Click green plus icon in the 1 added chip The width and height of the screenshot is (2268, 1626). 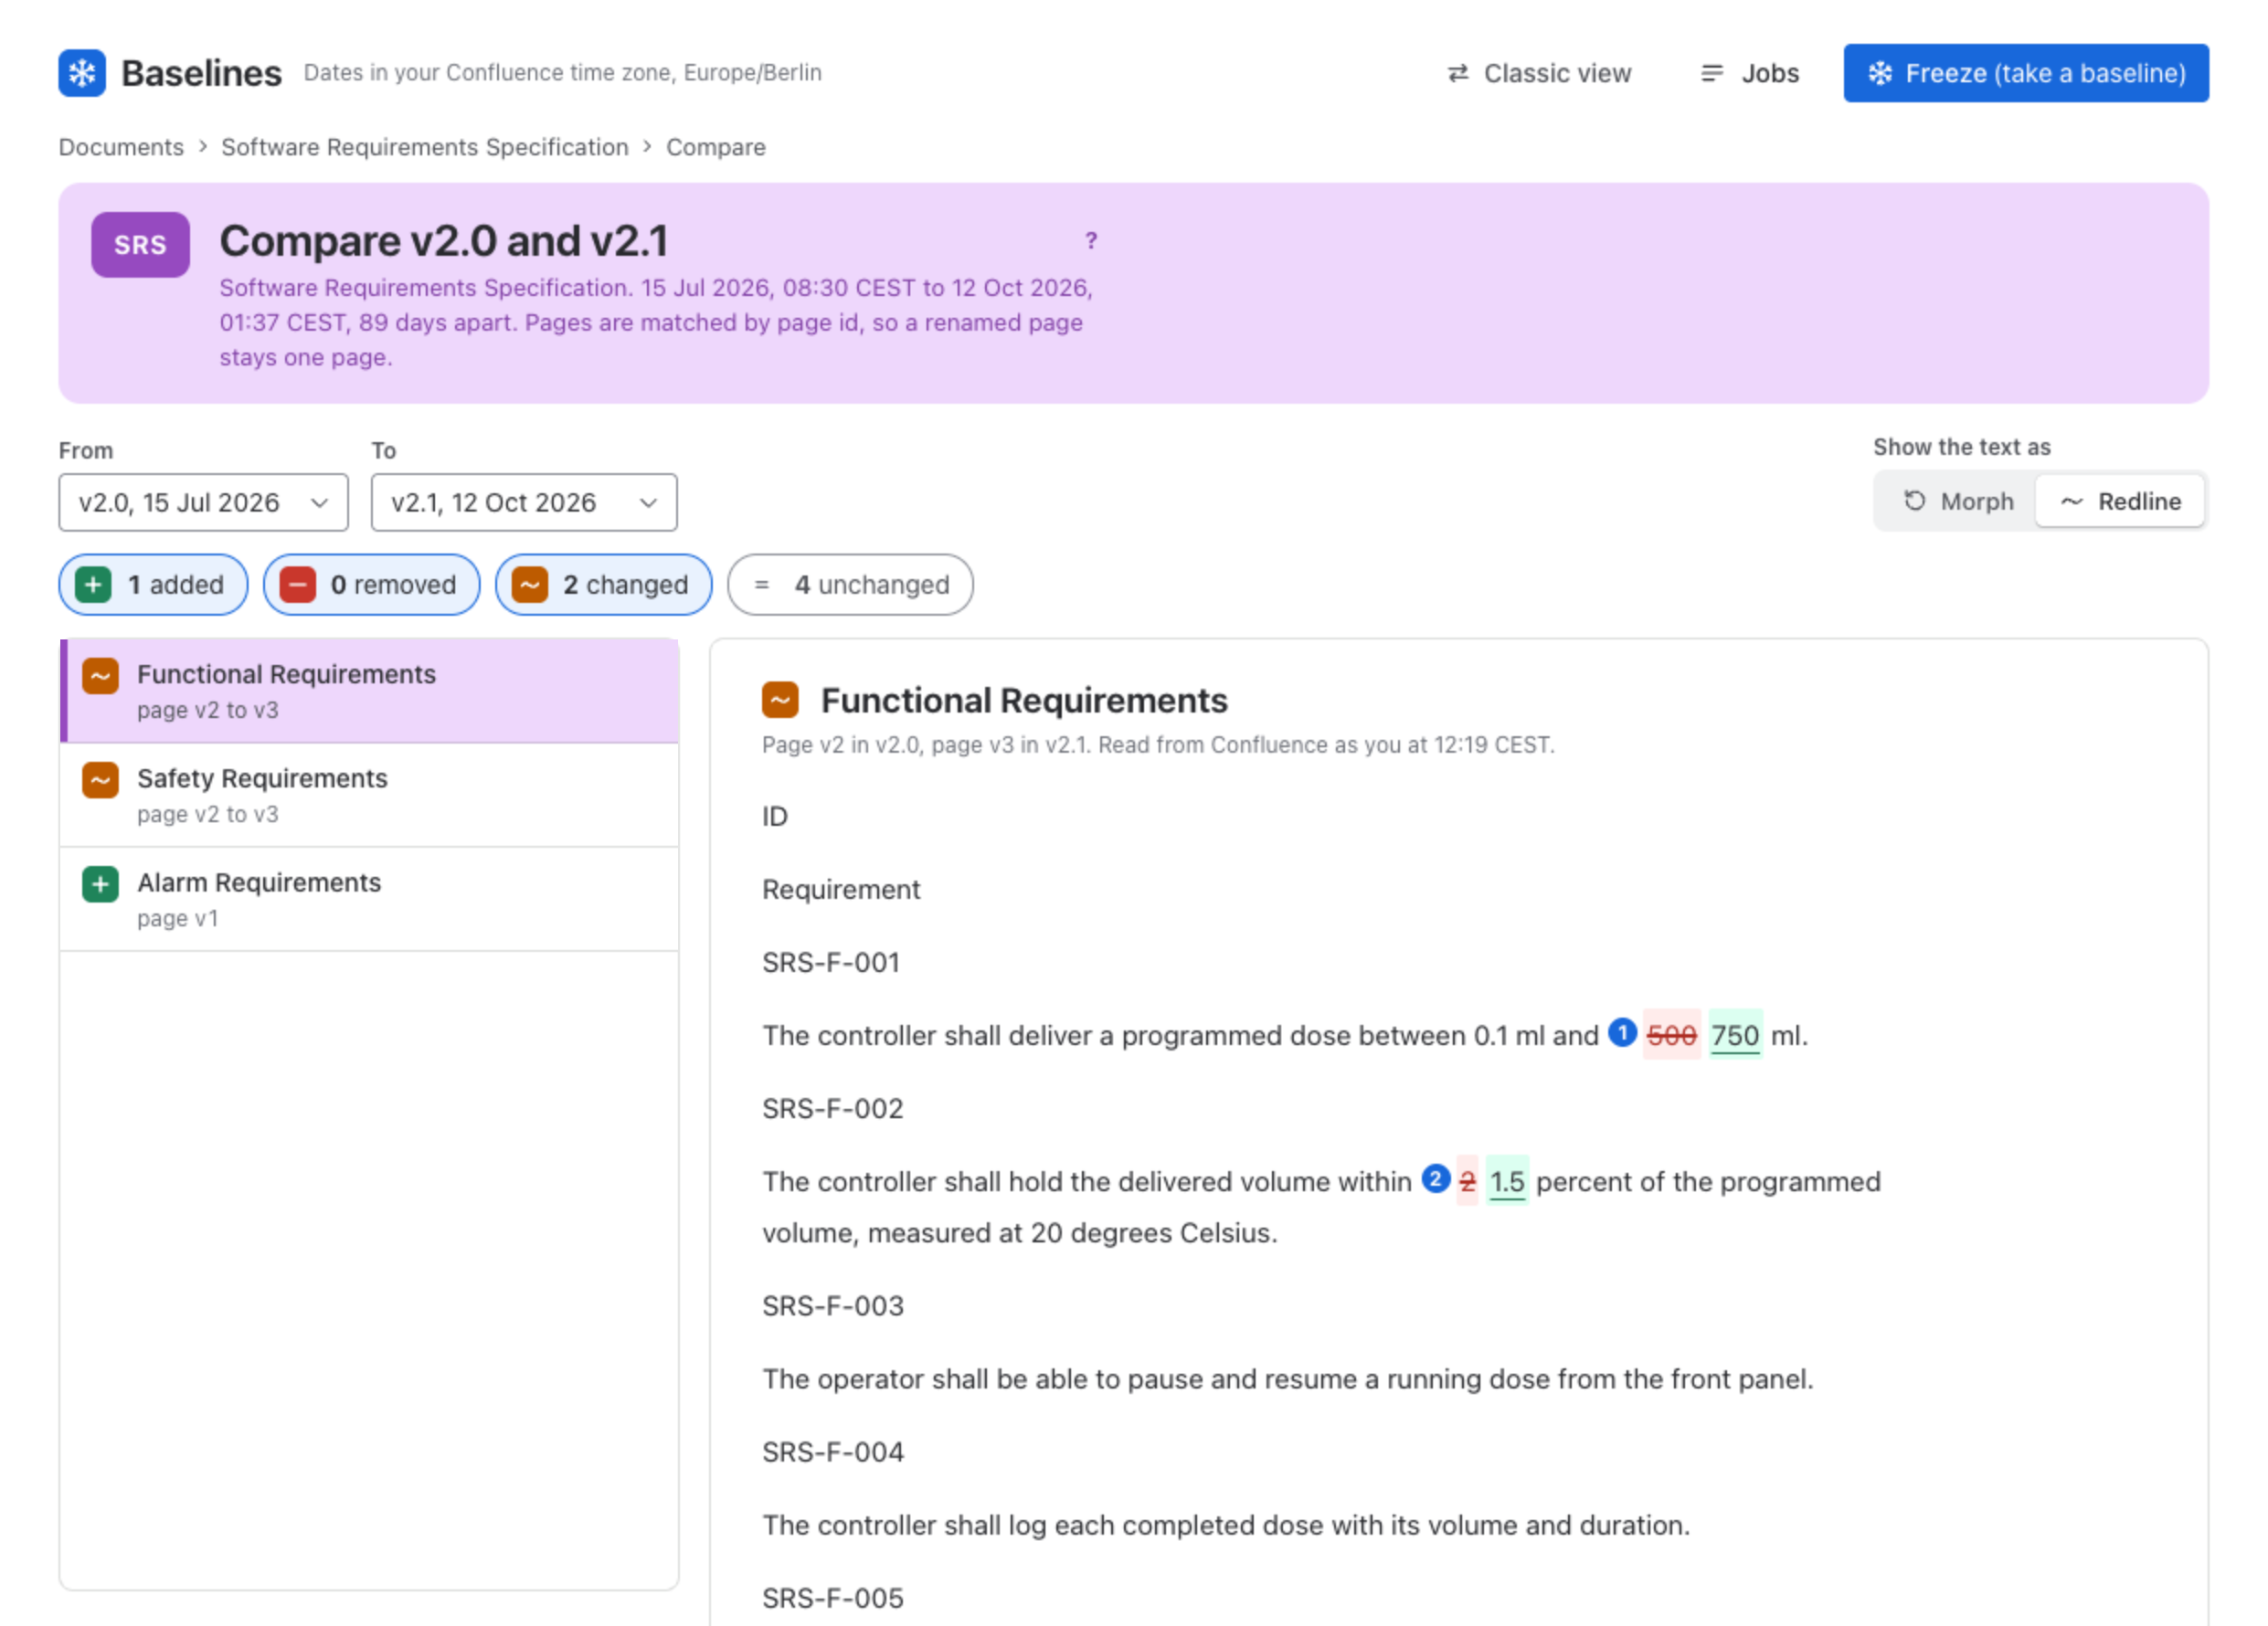(x=93, y=585)
